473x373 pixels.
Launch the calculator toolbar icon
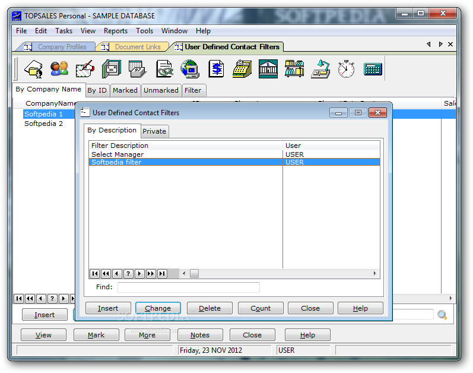pyautogui.click(x=373, y=69)
